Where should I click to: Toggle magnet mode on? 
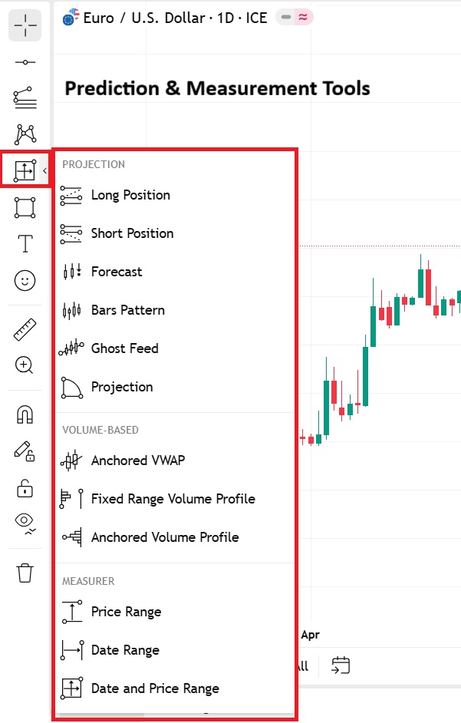point(25,414)
